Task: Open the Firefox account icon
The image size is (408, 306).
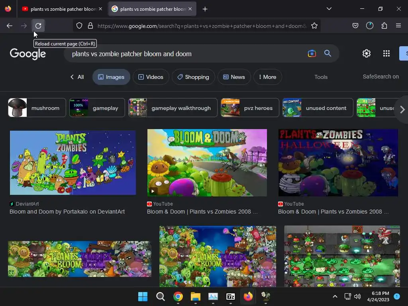Action: point(370,25)
